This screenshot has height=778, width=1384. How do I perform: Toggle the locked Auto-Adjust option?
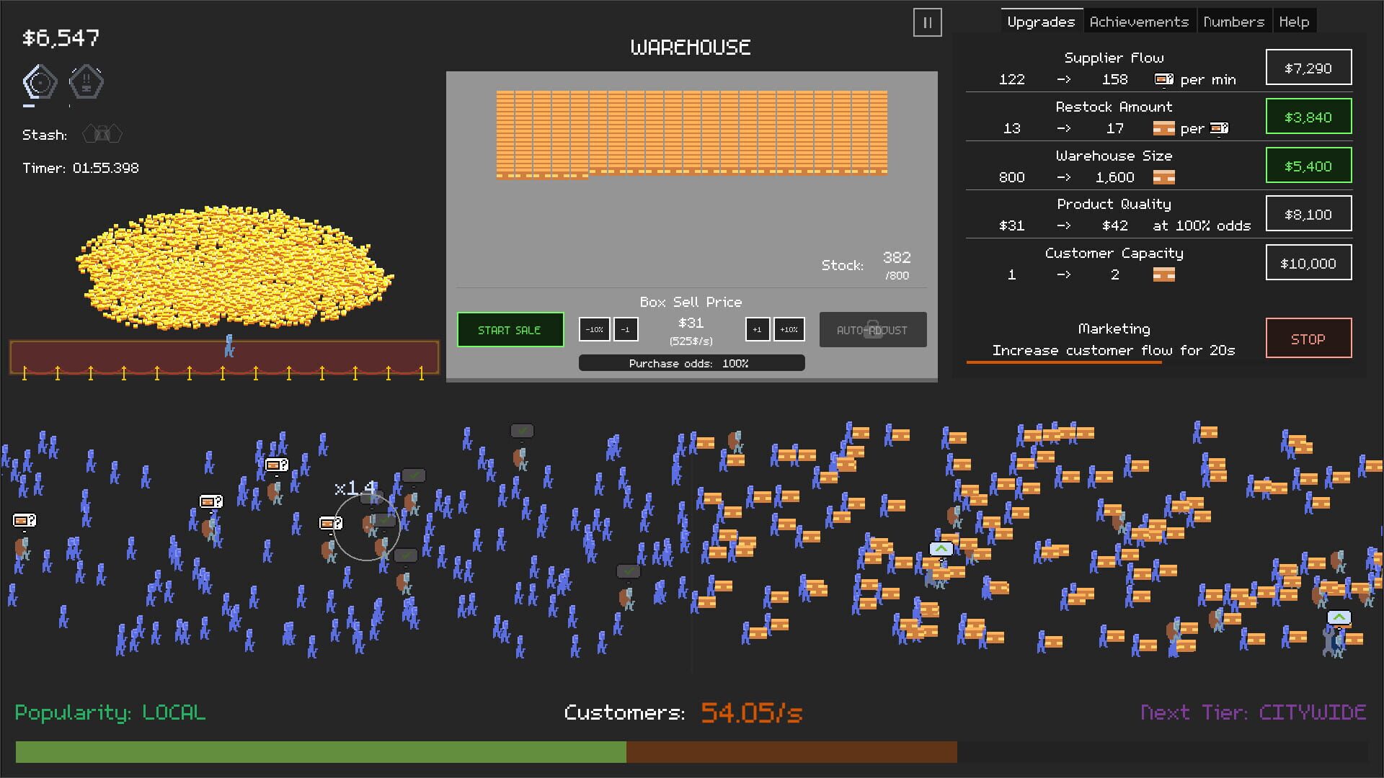872,329
